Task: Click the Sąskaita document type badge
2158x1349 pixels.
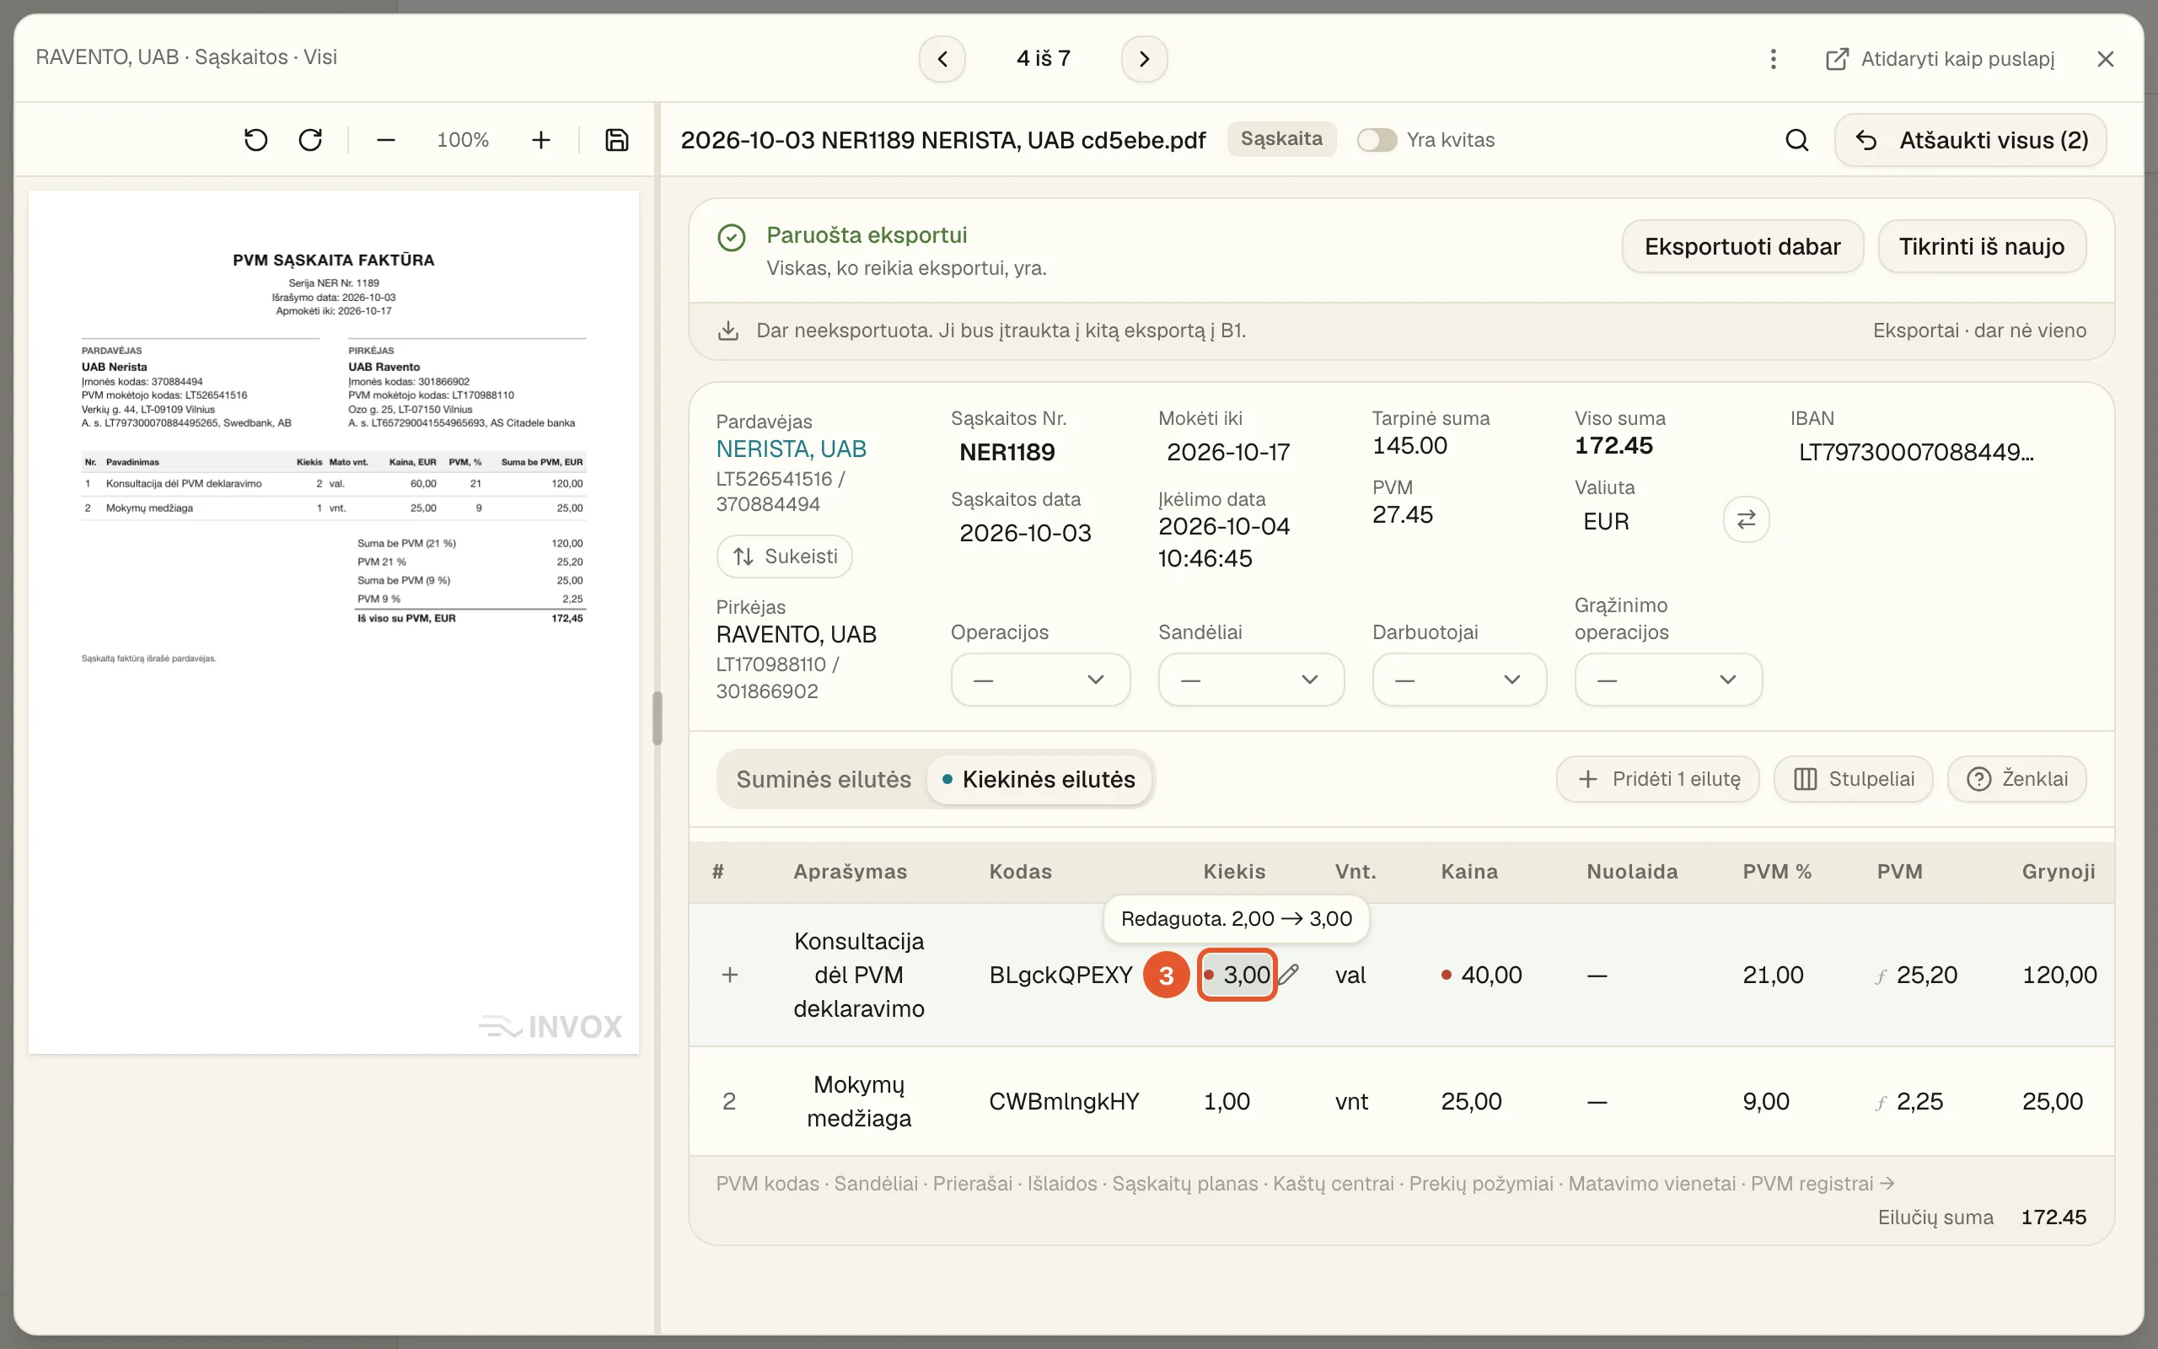Action: pos(1281,139)
